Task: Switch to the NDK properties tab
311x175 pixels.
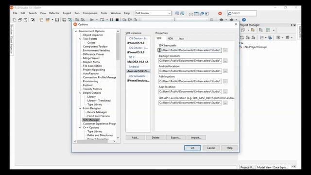Action: click(x=170, y=38)
